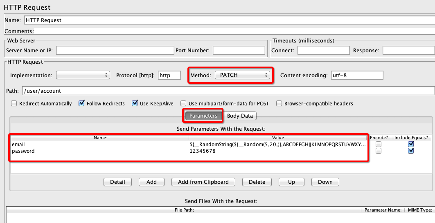Move the parameter Up
This screenshot has height=223, width=435.
point(291,182)
